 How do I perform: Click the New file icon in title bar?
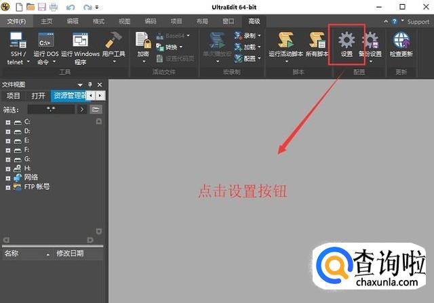19,7
